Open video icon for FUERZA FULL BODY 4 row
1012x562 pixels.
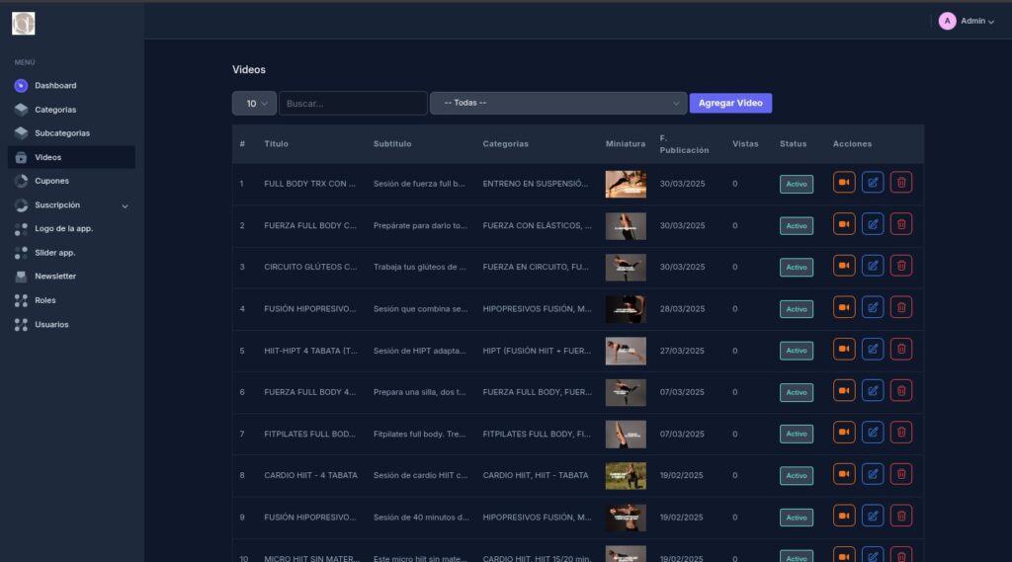[x=844, y=391]
